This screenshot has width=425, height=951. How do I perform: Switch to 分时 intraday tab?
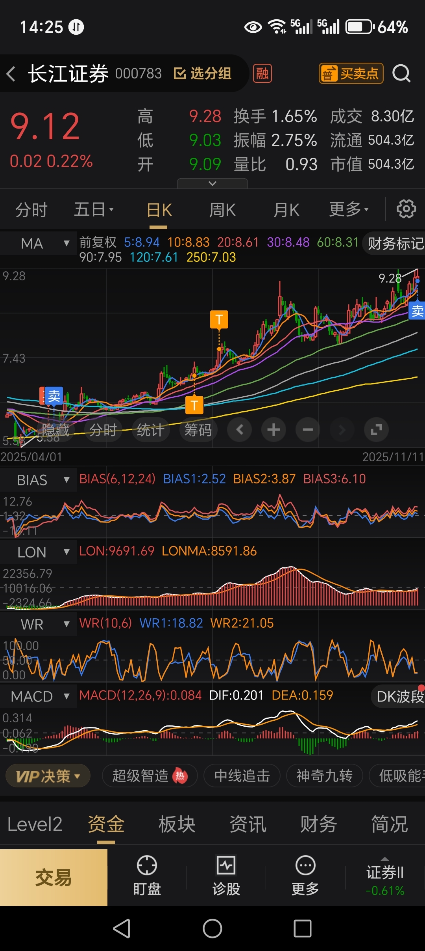pyautogui.click(x=31, y=210)
